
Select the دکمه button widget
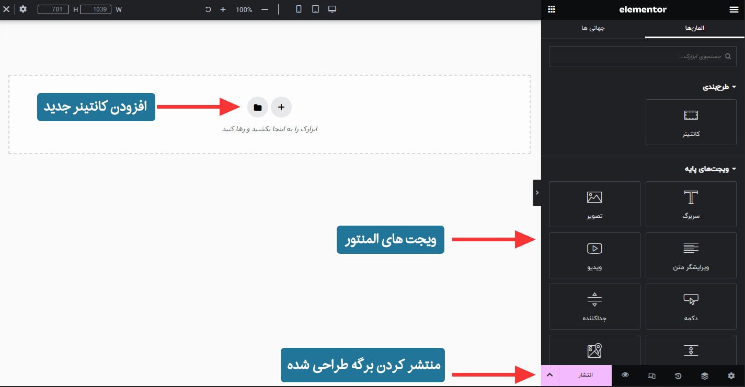(691, 307)
